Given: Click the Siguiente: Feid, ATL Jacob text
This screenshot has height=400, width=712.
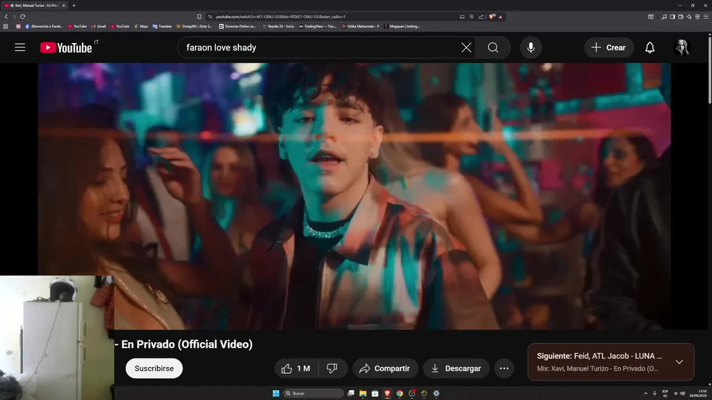Looking at the screenshot, I should click(x=600, y=356).
